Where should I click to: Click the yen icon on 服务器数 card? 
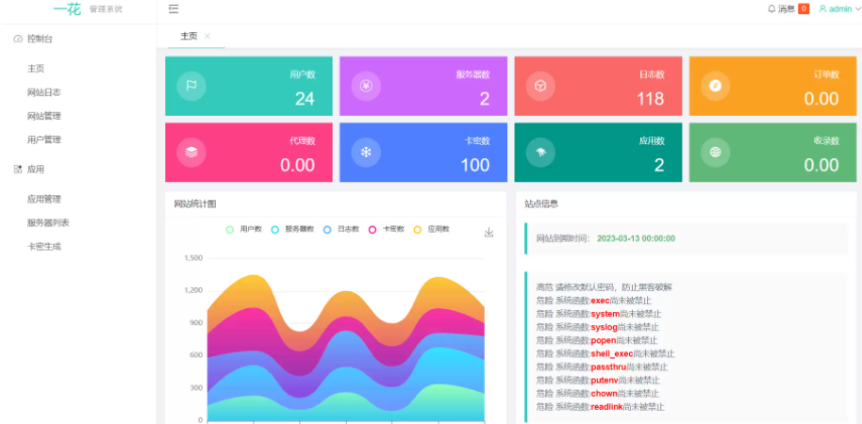366,86
